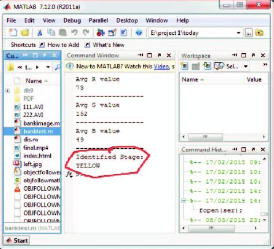Click the Paste toolbar icon

point(62,32)
